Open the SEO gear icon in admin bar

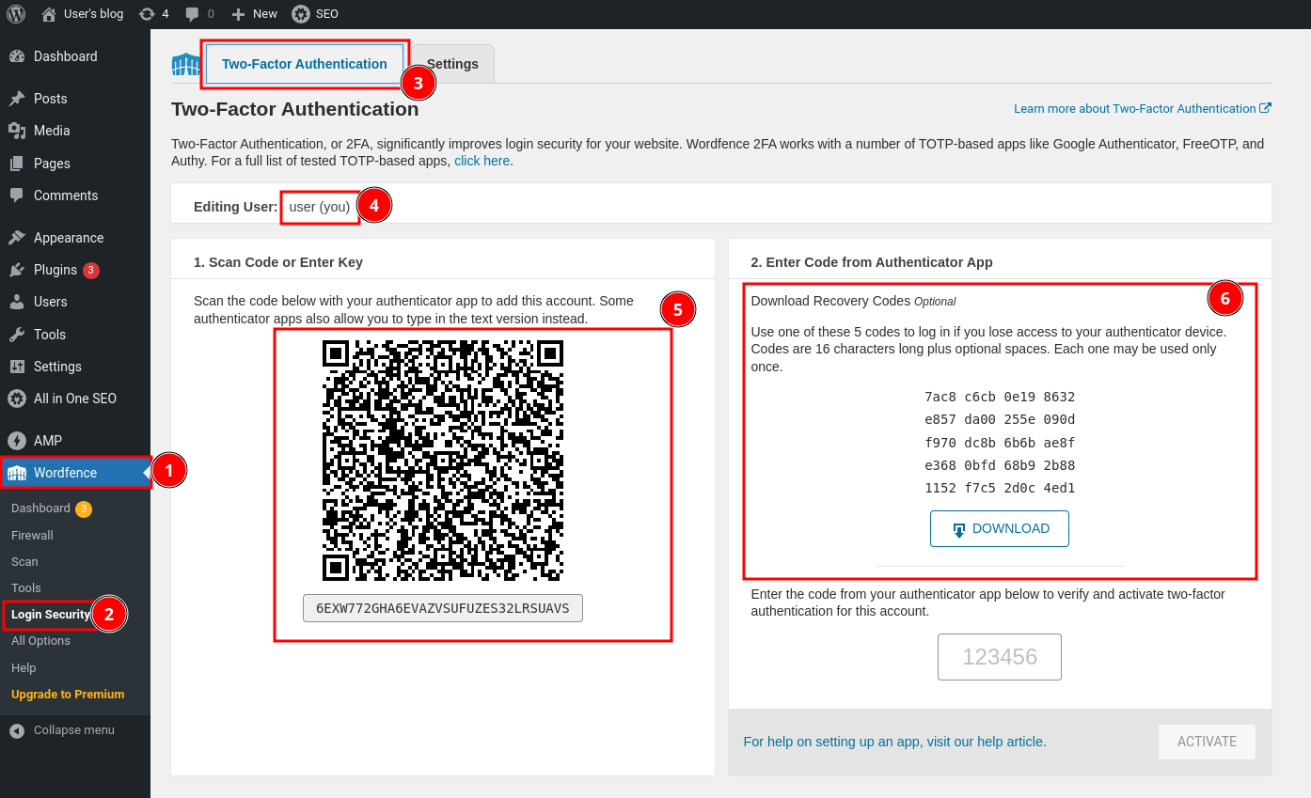[x=300, y=13]
